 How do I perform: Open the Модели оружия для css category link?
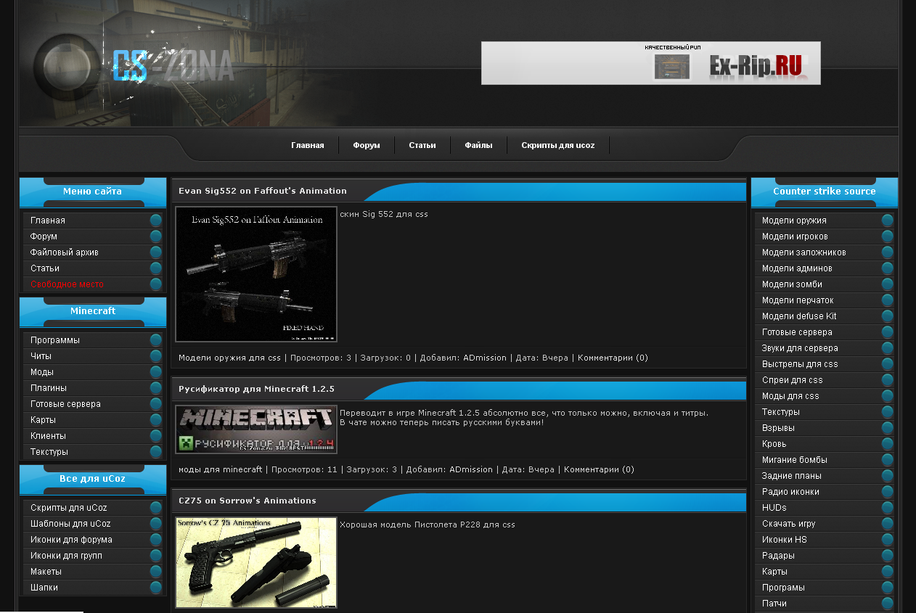[x=229, y=358]
